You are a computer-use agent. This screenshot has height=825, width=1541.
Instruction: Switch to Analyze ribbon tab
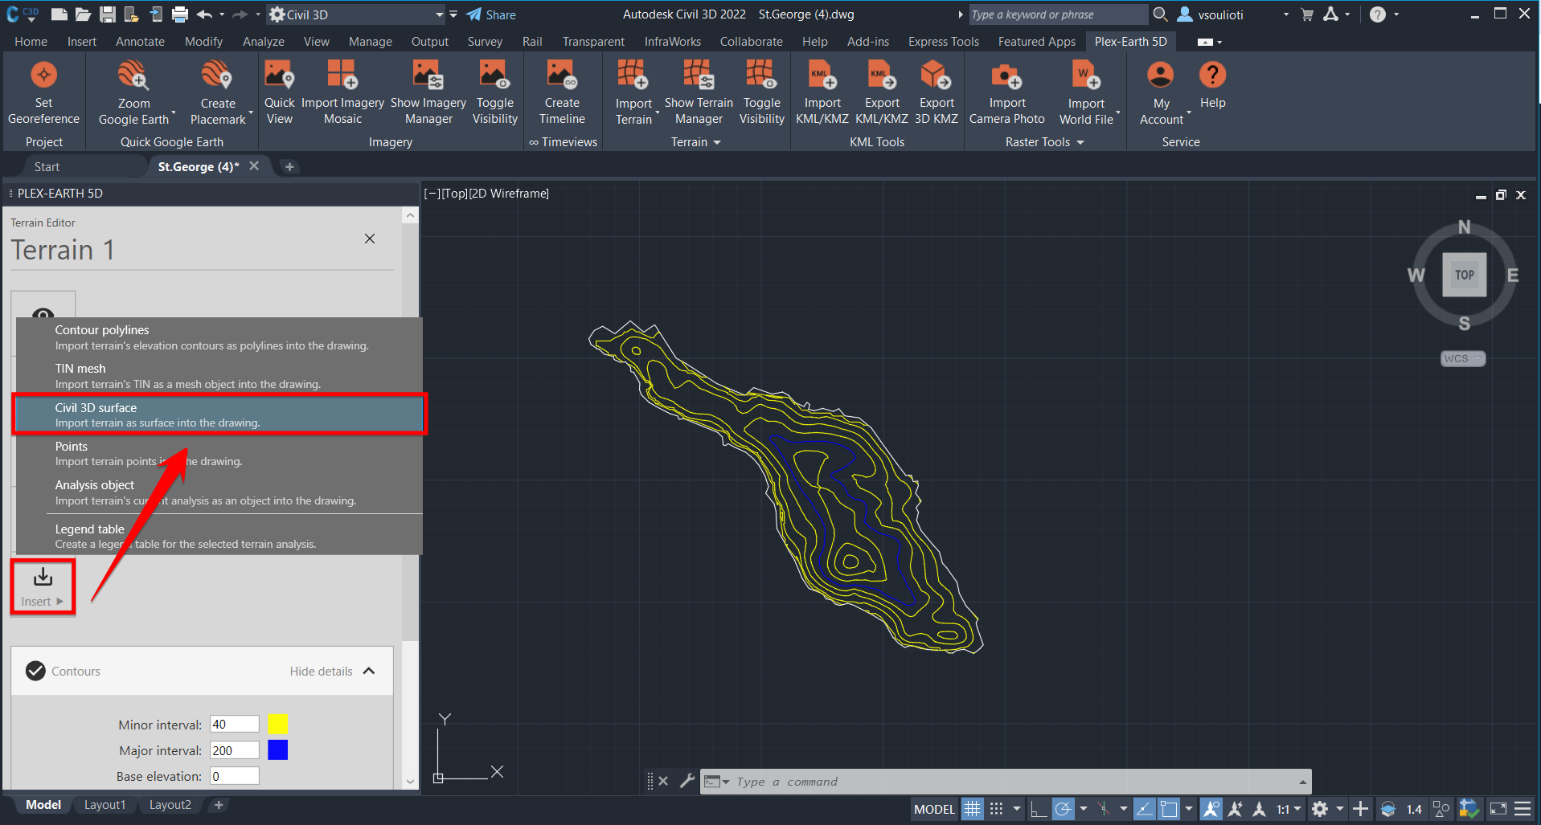pyautogui.click(x=264, y=42)
